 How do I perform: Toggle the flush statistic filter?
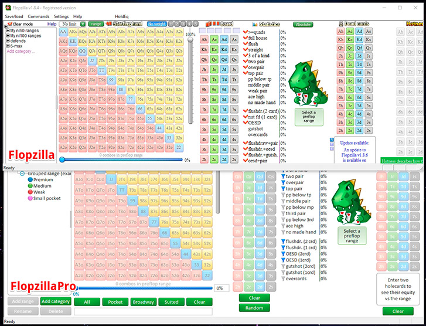tap(246, 44)
